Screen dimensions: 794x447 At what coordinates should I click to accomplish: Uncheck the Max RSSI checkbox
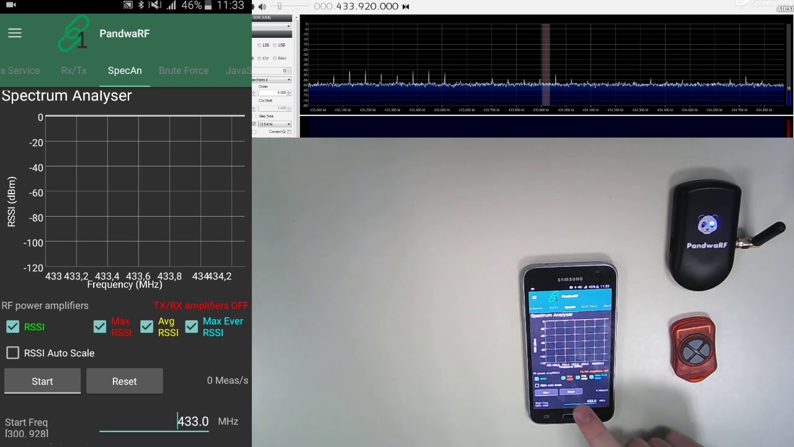pyautogui.click(x=100, y=327)
